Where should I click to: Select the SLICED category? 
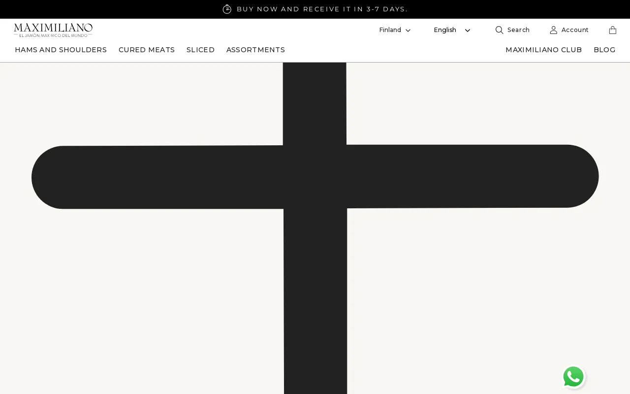click(200, 50)
